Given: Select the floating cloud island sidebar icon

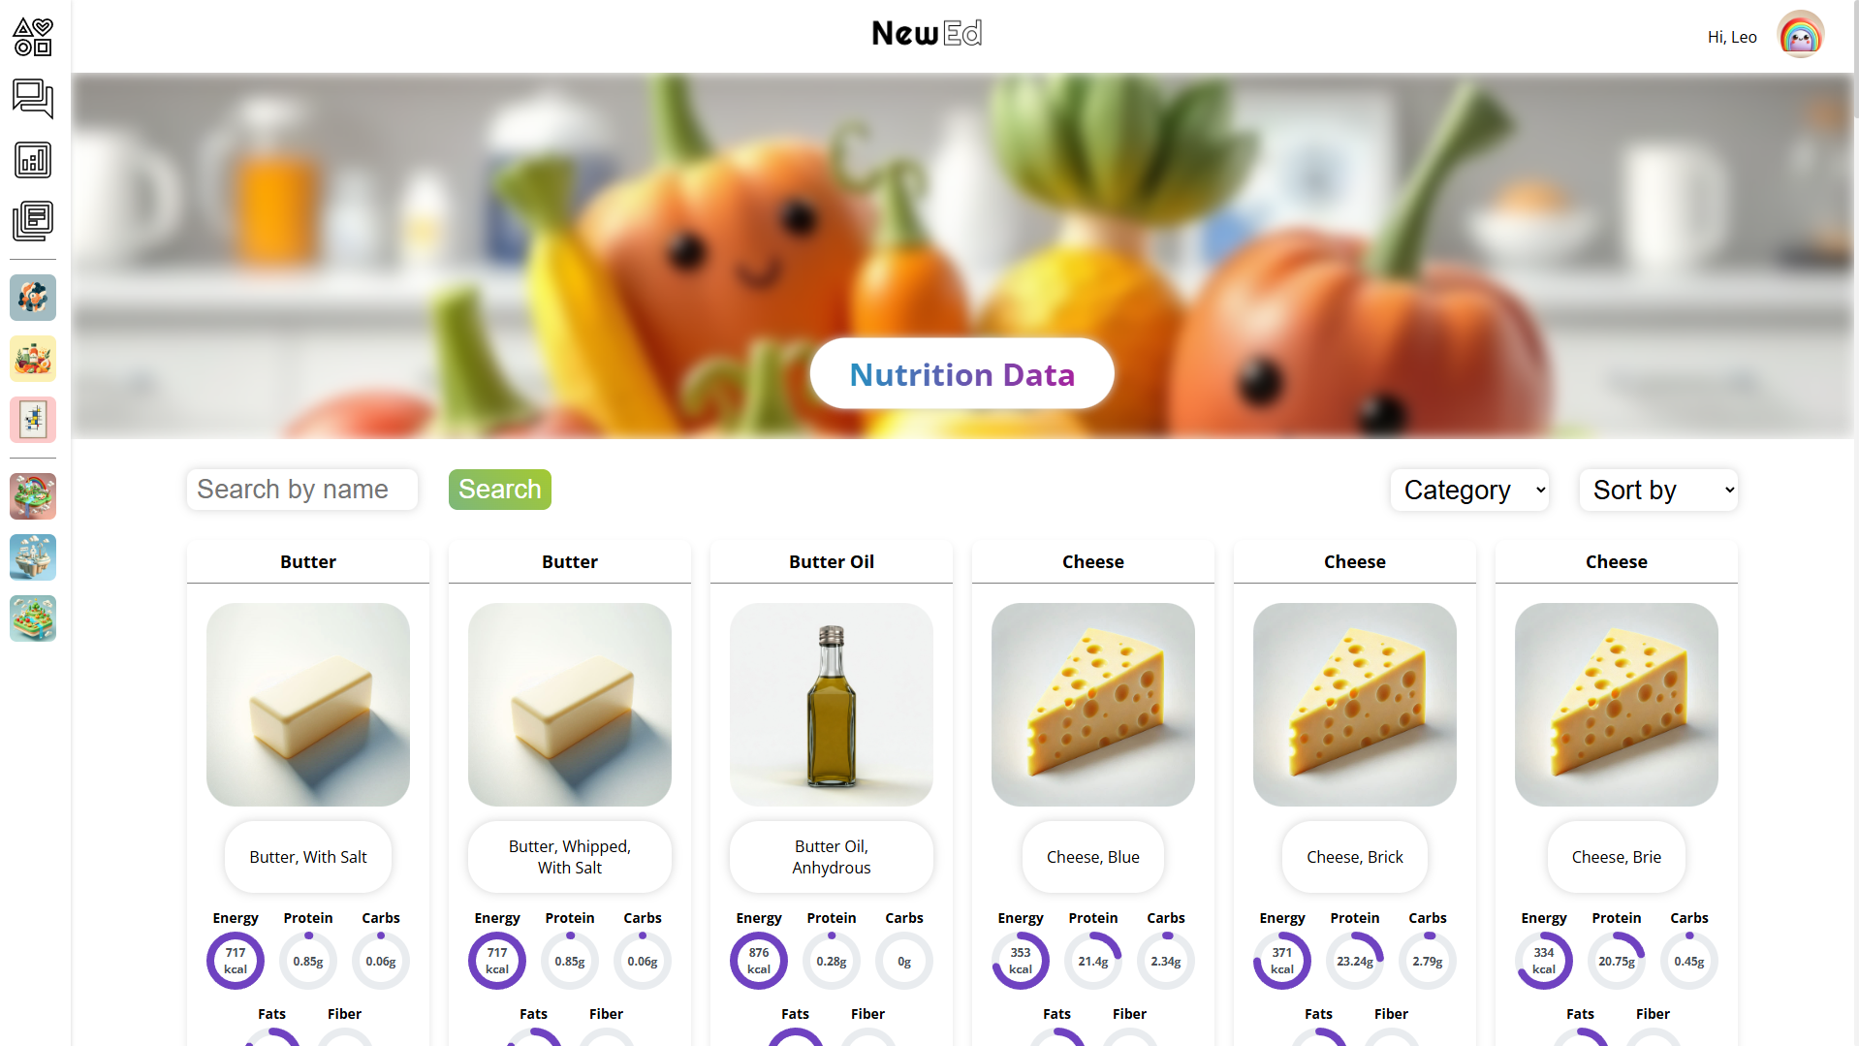Looking at the screenshot, I should click(x=32, y=557).
